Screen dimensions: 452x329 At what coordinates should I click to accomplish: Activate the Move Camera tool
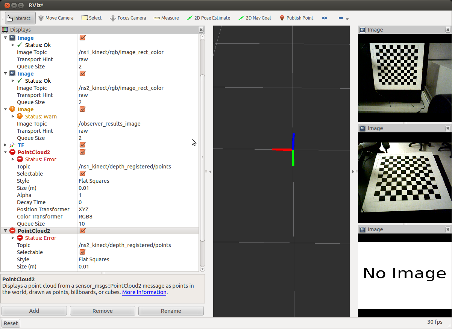point(56,18)
